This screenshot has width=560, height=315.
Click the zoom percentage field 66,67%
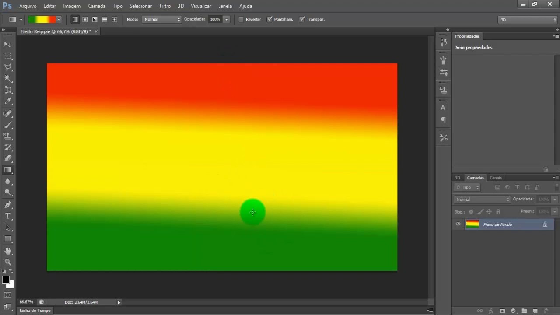26,302
